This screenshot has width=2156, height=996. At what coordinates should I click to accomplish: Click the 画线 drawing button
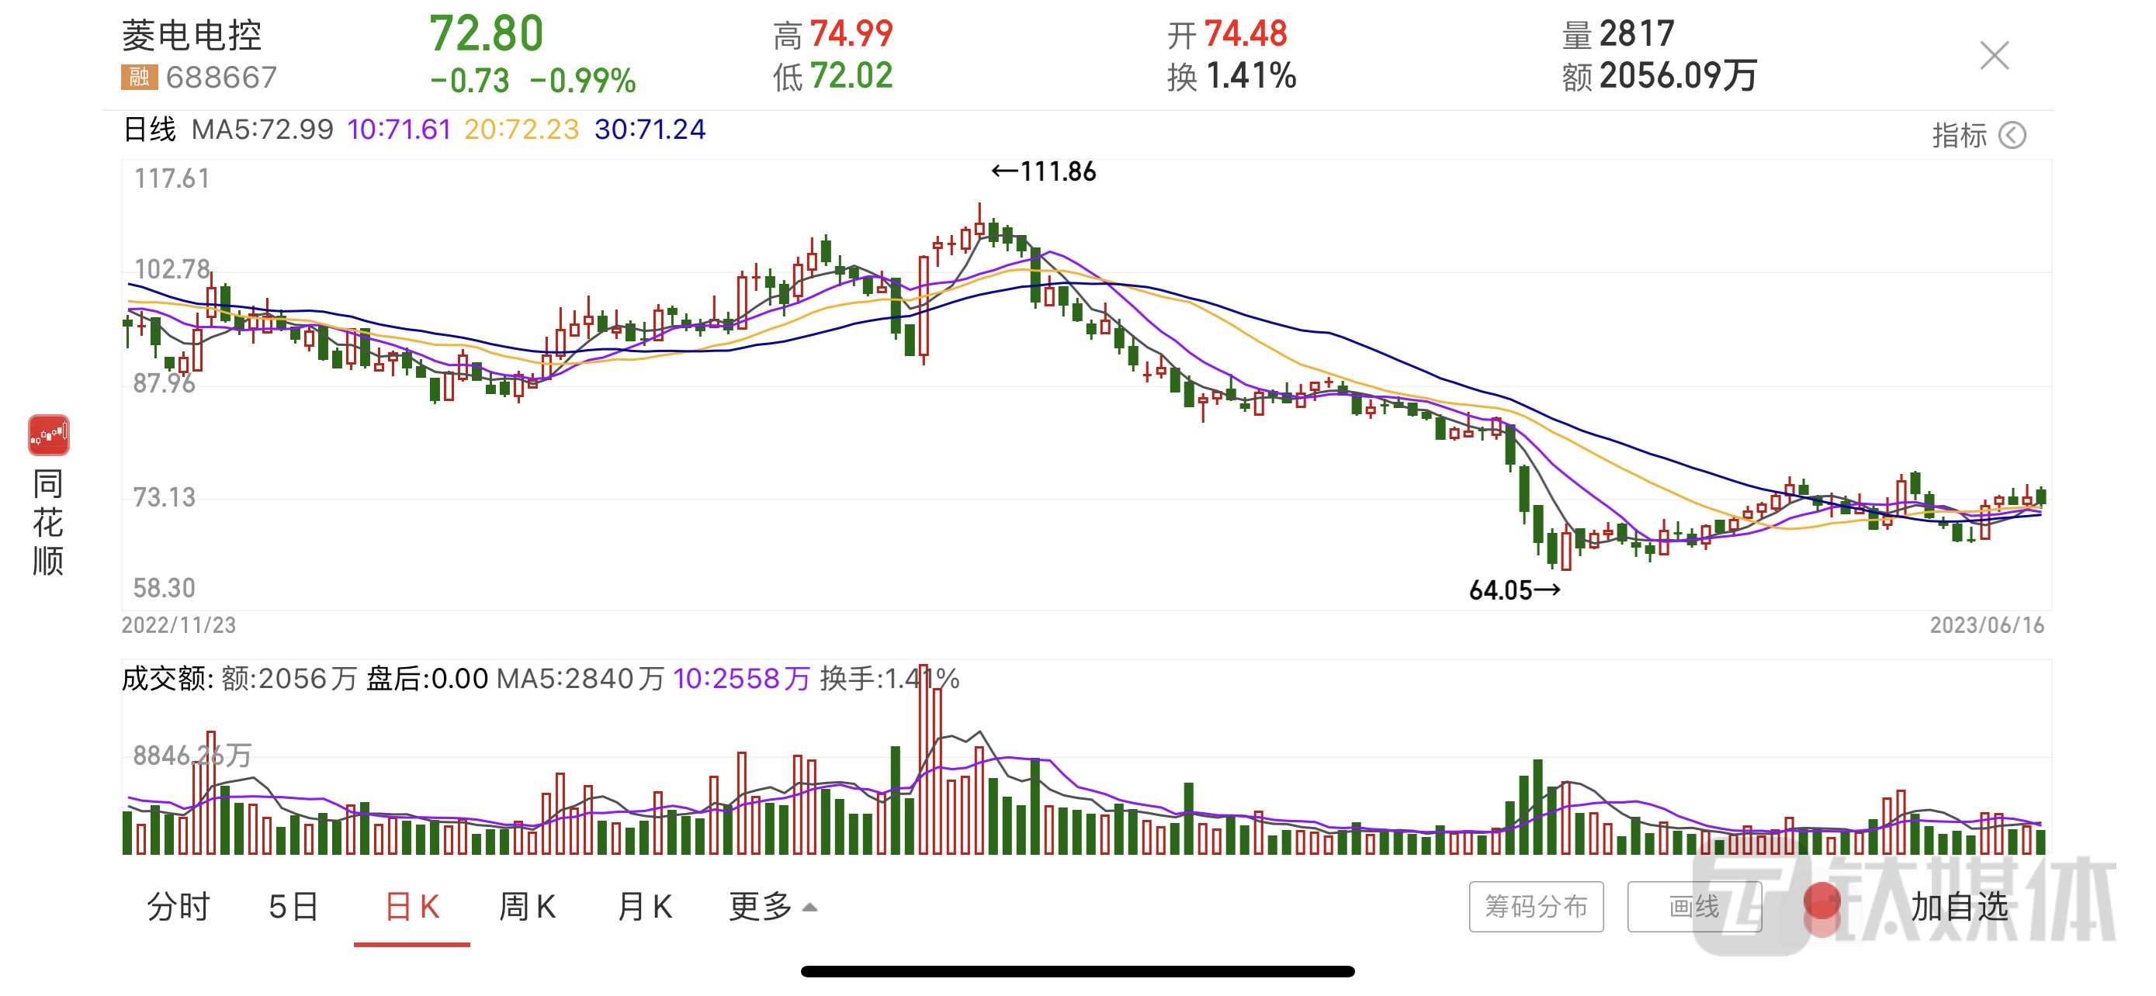point(1693,907)
